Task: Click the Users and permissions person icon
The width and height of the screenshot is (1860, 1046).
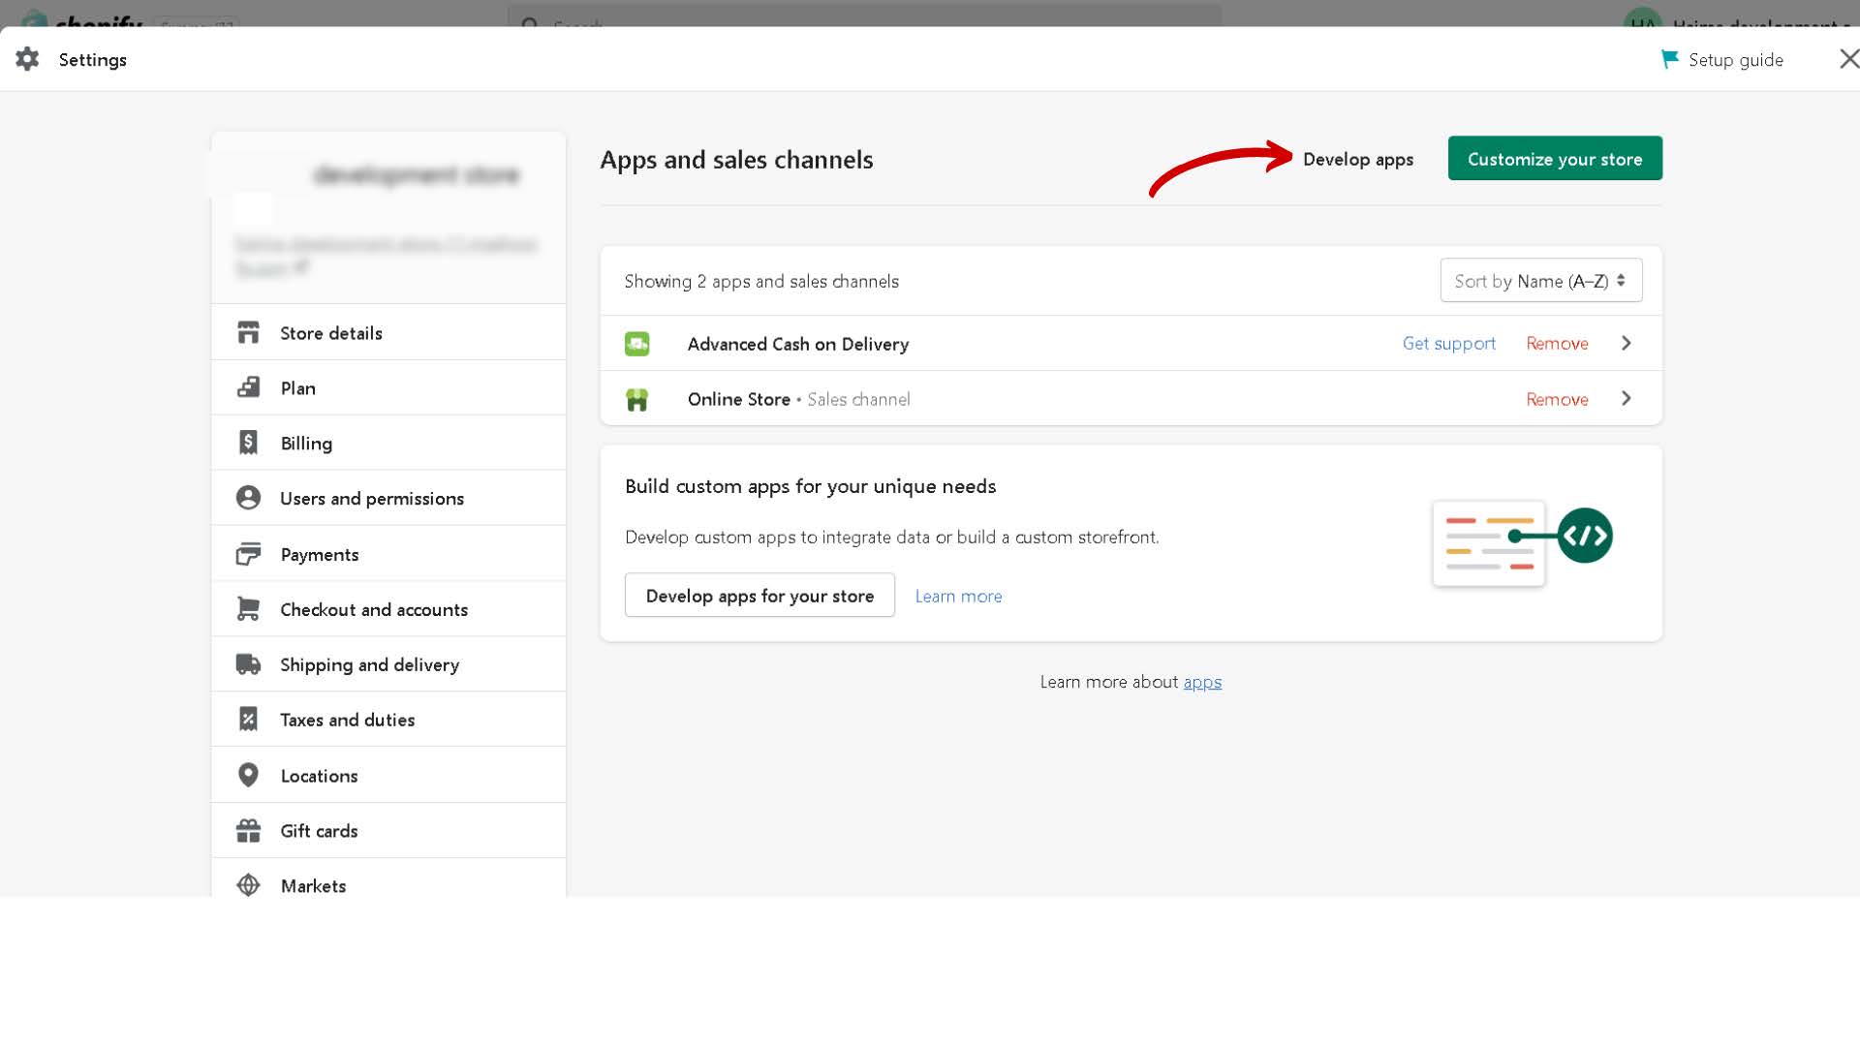Action: (x=248, y=498)
